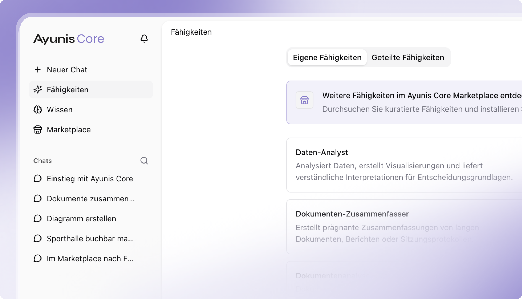522x299 pixels.
Task: Click the brain icon beside Wissen
Action: pos(38,110)
